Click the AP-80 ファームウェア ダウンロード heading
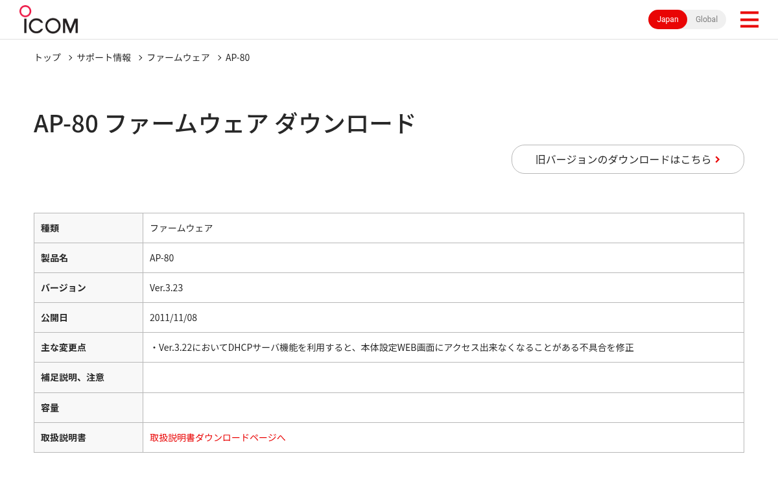The image size is (778, 491). (224, 123)
